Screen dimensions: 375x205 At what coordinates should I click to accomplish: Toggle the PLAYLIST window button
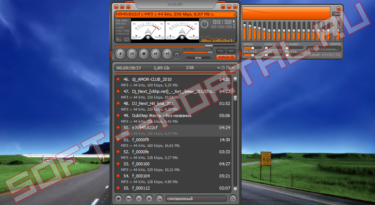point(226,57)
